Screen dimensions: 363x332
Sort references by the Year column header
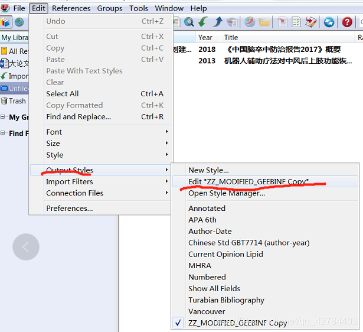(x=208, y=37)
